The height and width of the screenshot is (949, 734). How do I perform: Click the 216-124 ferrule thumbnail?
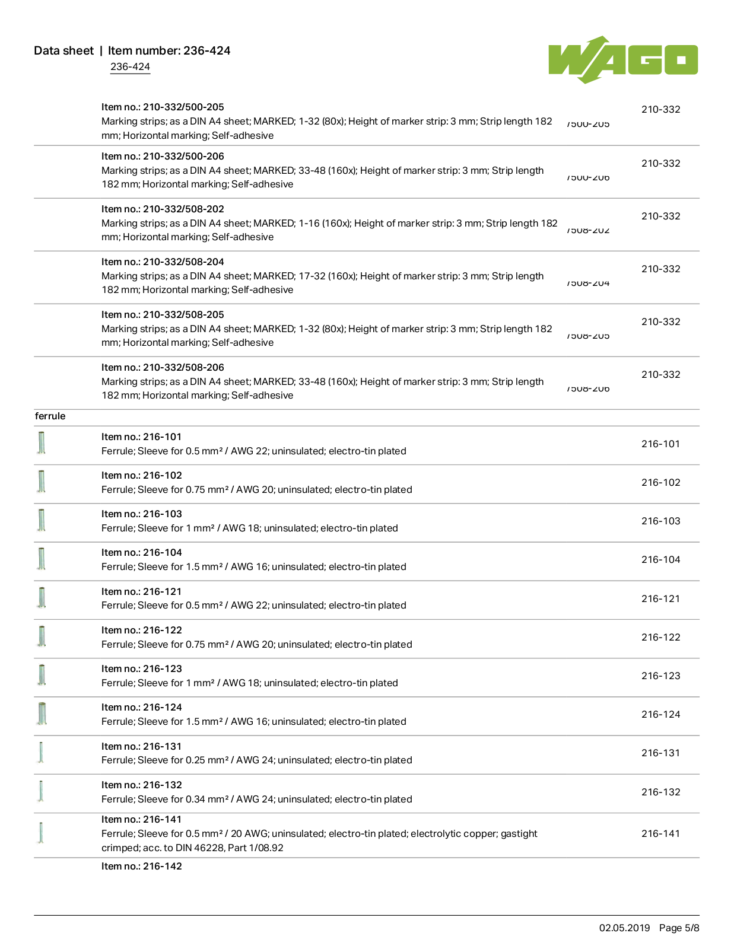pyautogui.click(x=42, y=714)
